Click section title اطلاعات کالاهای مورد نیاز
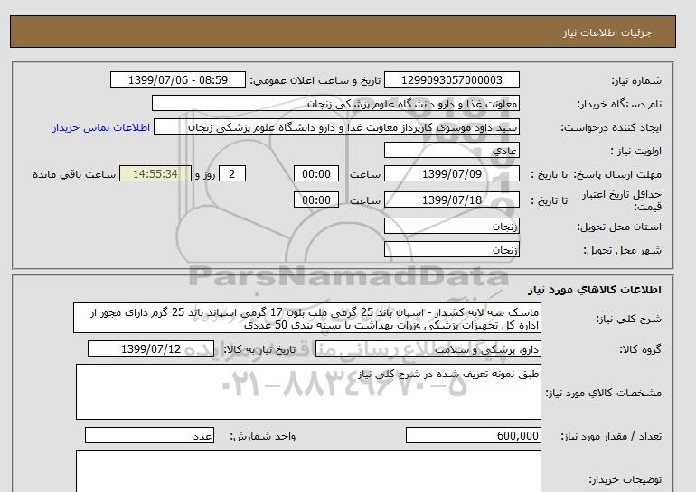The image size is (696, 492). pos(595,290)
